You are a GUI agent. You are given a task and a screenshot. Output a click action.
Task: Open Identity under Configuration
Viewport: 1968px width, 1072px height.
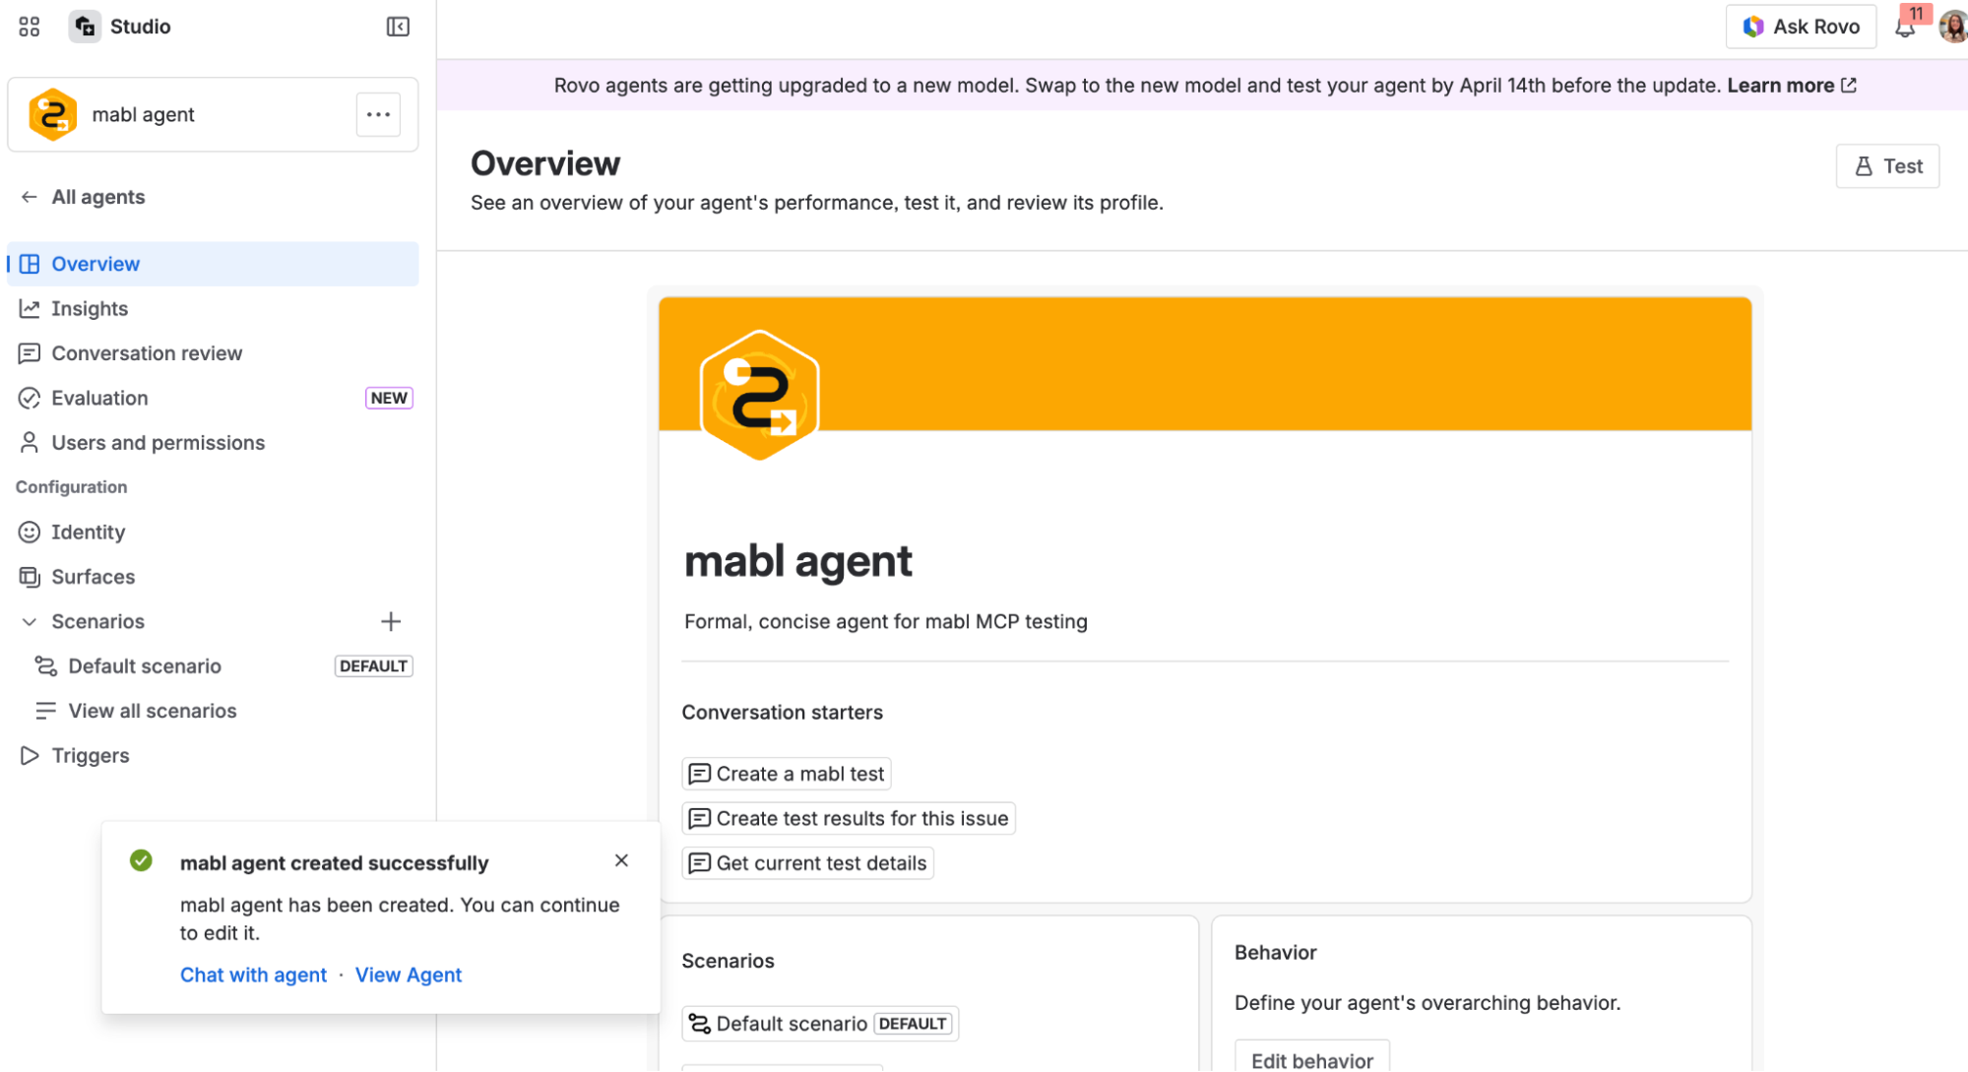click(88, 532)
